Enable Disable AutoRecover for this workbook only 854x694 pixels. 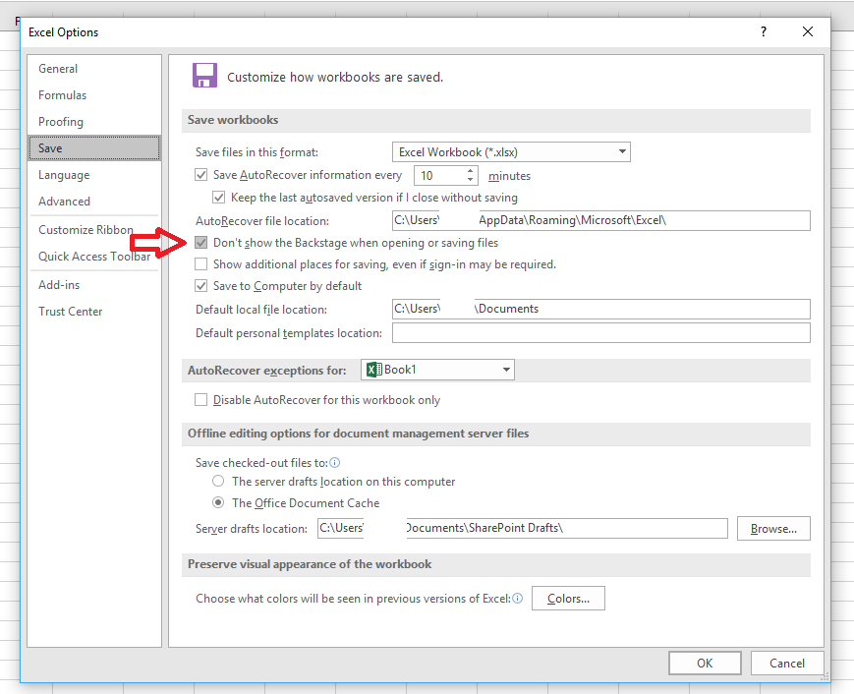point(201,400)
